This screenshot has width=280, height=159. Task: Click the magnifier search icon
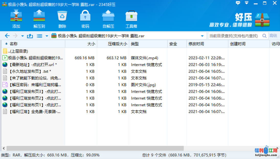tap(264, 36)
